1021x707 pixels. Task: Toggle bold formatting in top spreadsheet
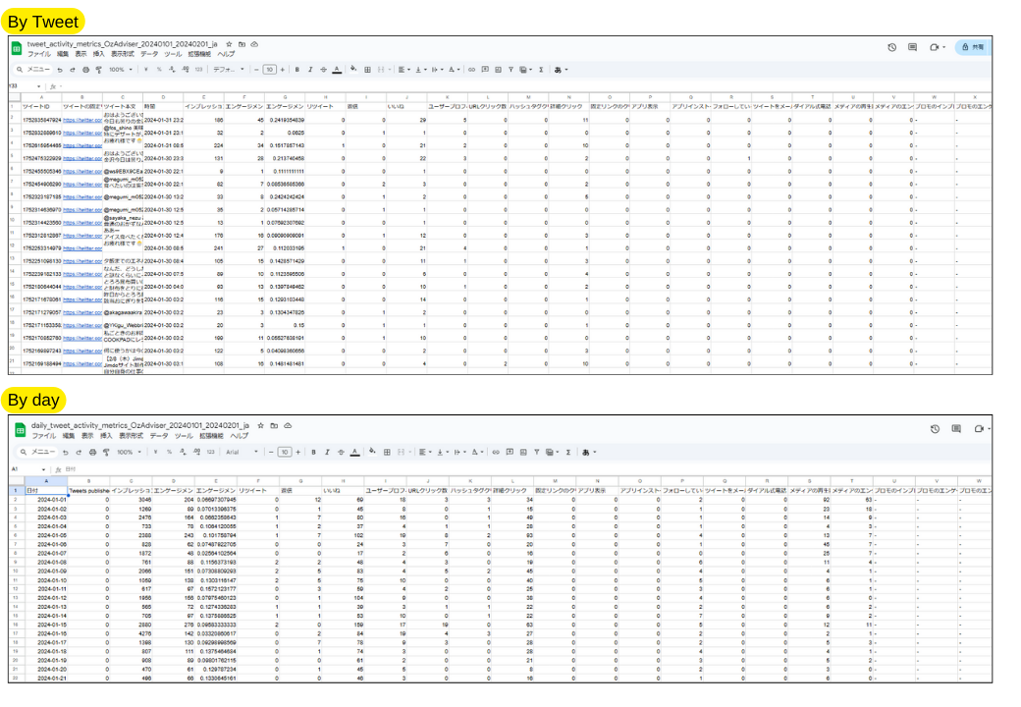pos(297,70)
